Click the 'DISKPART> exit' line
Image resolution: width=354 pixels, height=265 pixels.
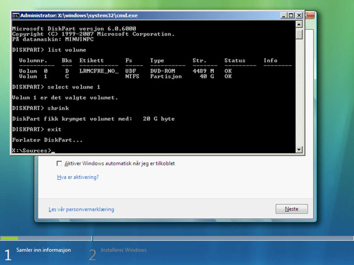pos(37,129)
